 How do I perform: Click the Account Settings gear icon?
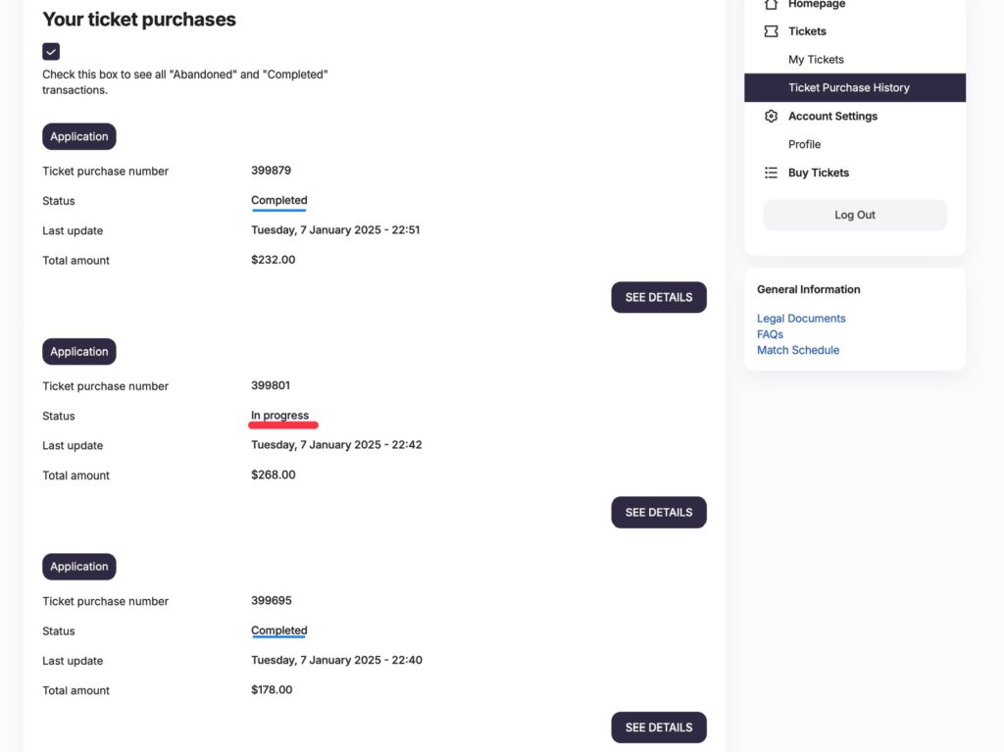[x=771, y=116]
